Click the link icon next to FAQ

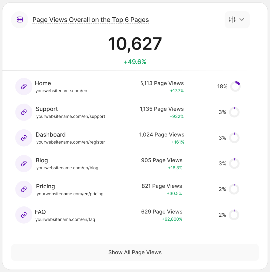click(x=24, y=215)
